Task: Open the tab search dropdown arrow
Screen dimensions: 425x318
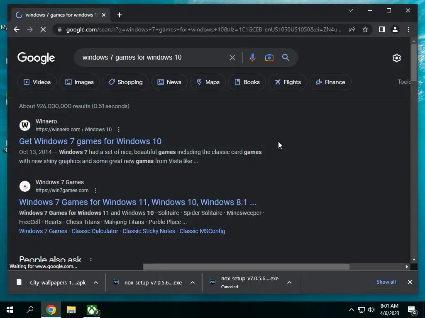Action: coord(351,10)
